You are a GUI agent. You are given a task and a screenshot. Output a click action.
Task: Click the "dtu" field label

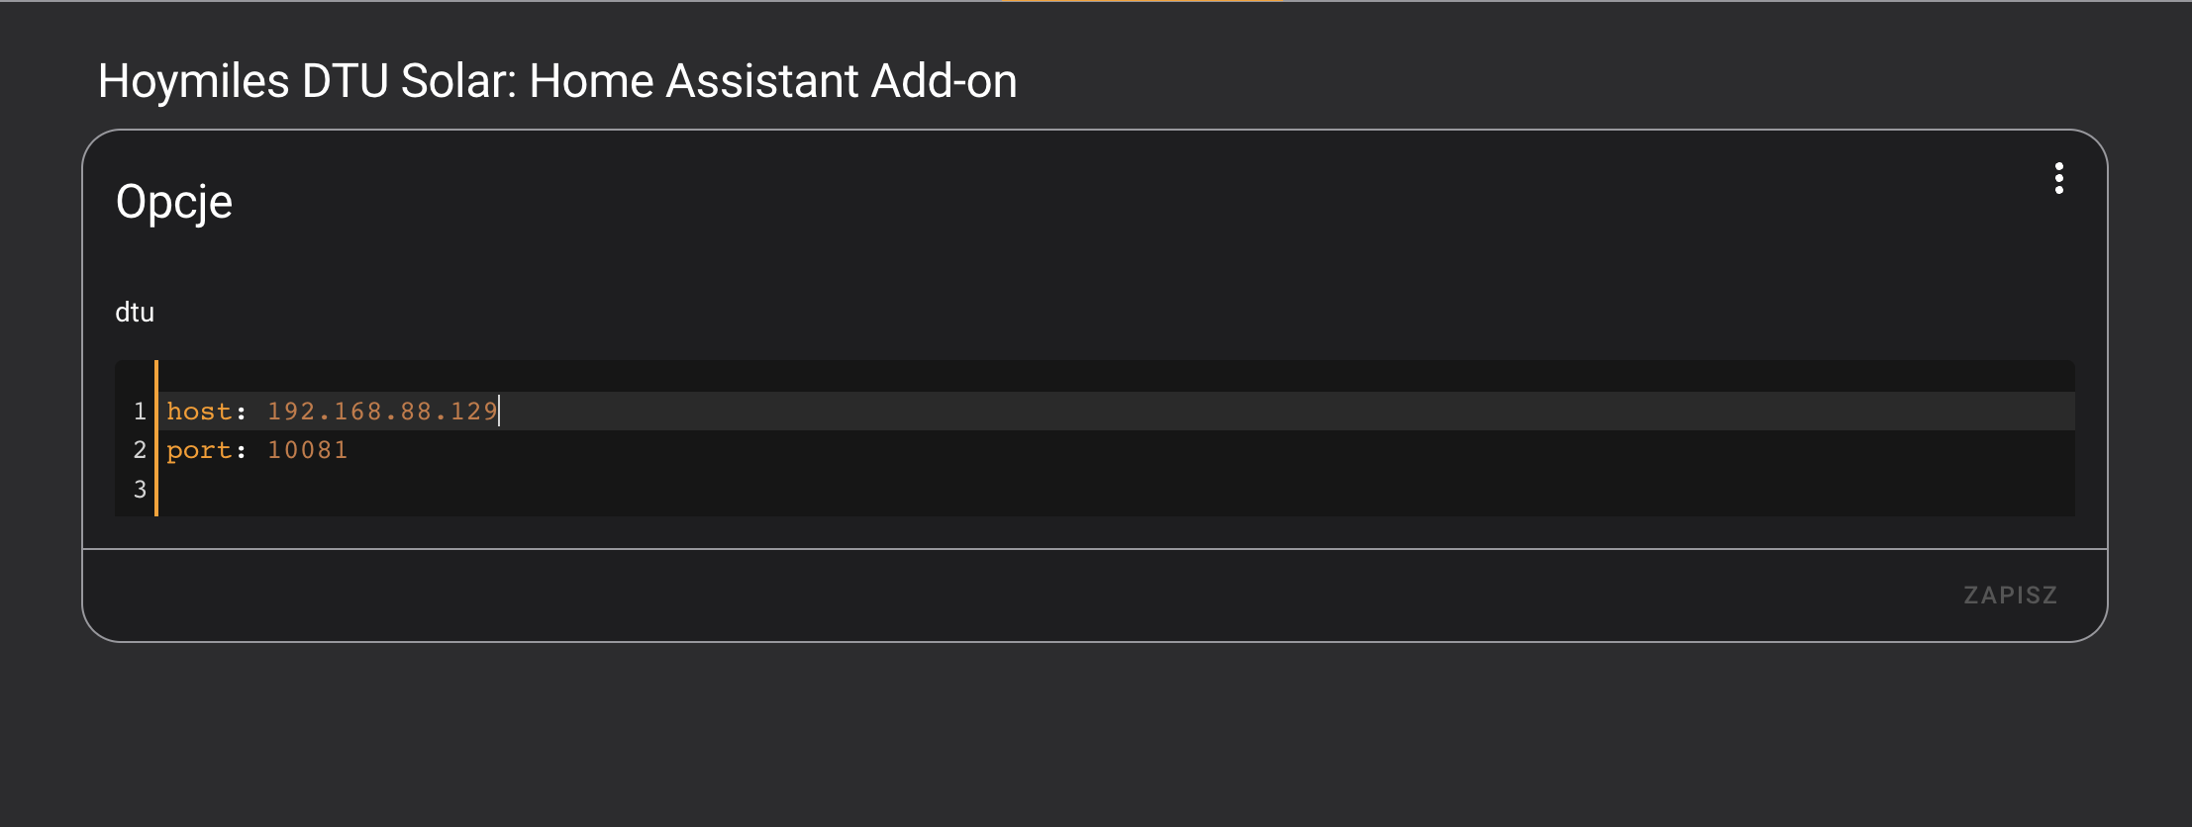point(135,313)
